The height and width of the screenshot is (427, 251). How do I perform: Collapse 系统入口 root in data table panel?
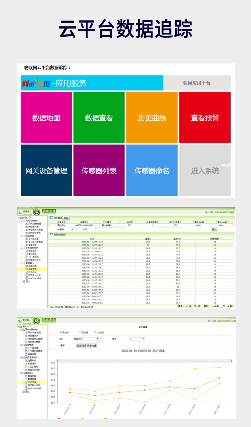(19, 217)
